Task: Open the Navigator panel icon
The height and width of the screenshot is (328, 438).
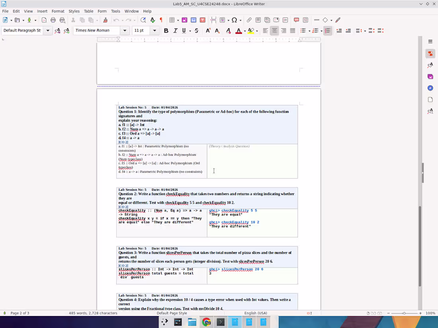Action: [x=430, y=88]
